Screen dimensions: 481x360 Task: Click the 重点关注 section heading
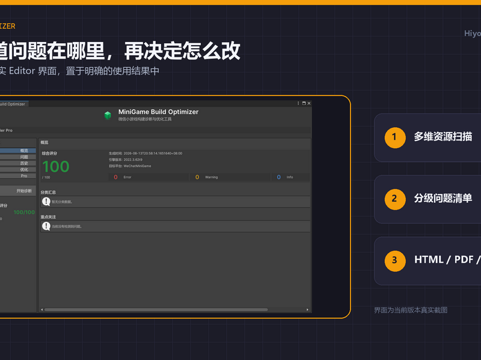click(48, 217)
